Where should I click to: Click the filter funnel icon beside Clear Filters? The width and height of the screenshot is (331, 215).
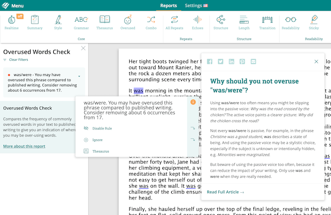pos(5,60)
